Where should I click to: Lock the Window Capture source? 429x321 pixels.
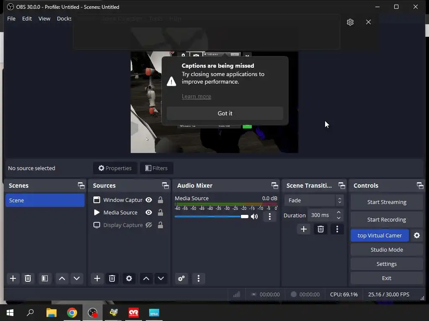click(x=160, y=200)
